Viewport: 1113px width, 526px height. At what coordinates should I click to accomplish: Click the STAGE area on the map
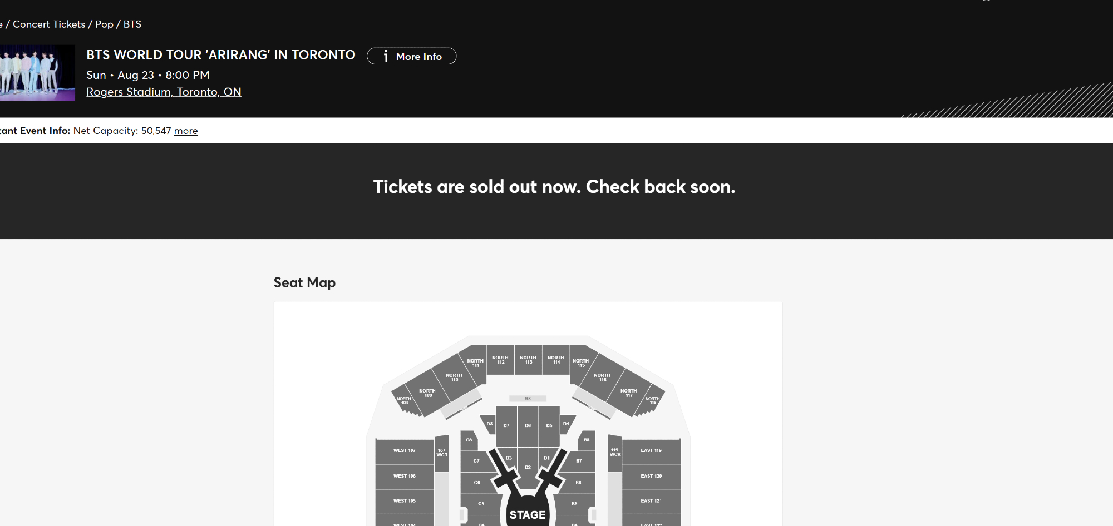tap(528, 515)
